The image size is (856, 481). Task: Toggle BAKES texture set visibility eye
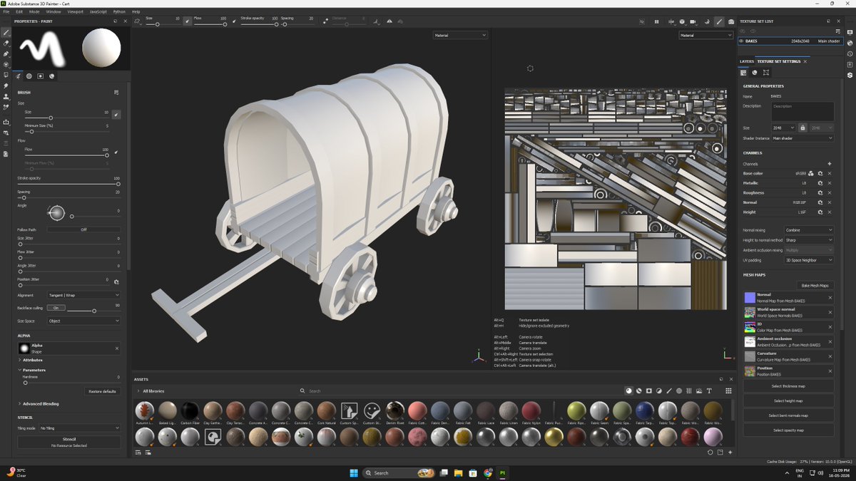tap(742, 41)
